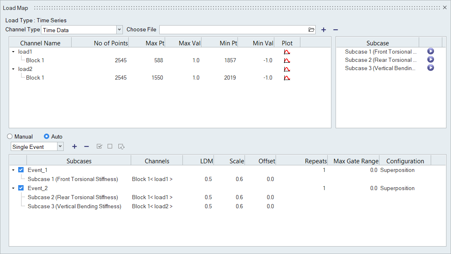Click the plot icon for load1 channel
The width and height of the screenshot is (451, 254).
pyautogui.click(x=287, y=52)
